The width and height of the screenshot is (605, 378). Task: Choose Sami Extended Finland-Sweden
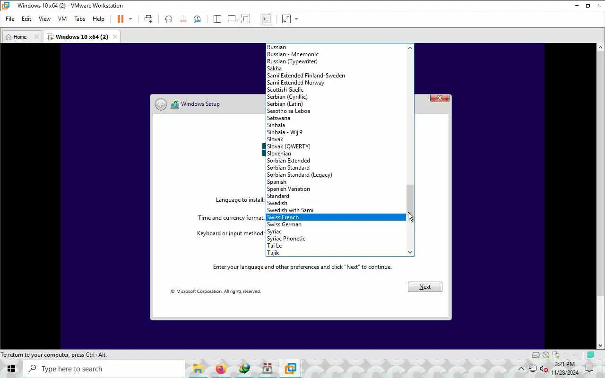point(336,76)
